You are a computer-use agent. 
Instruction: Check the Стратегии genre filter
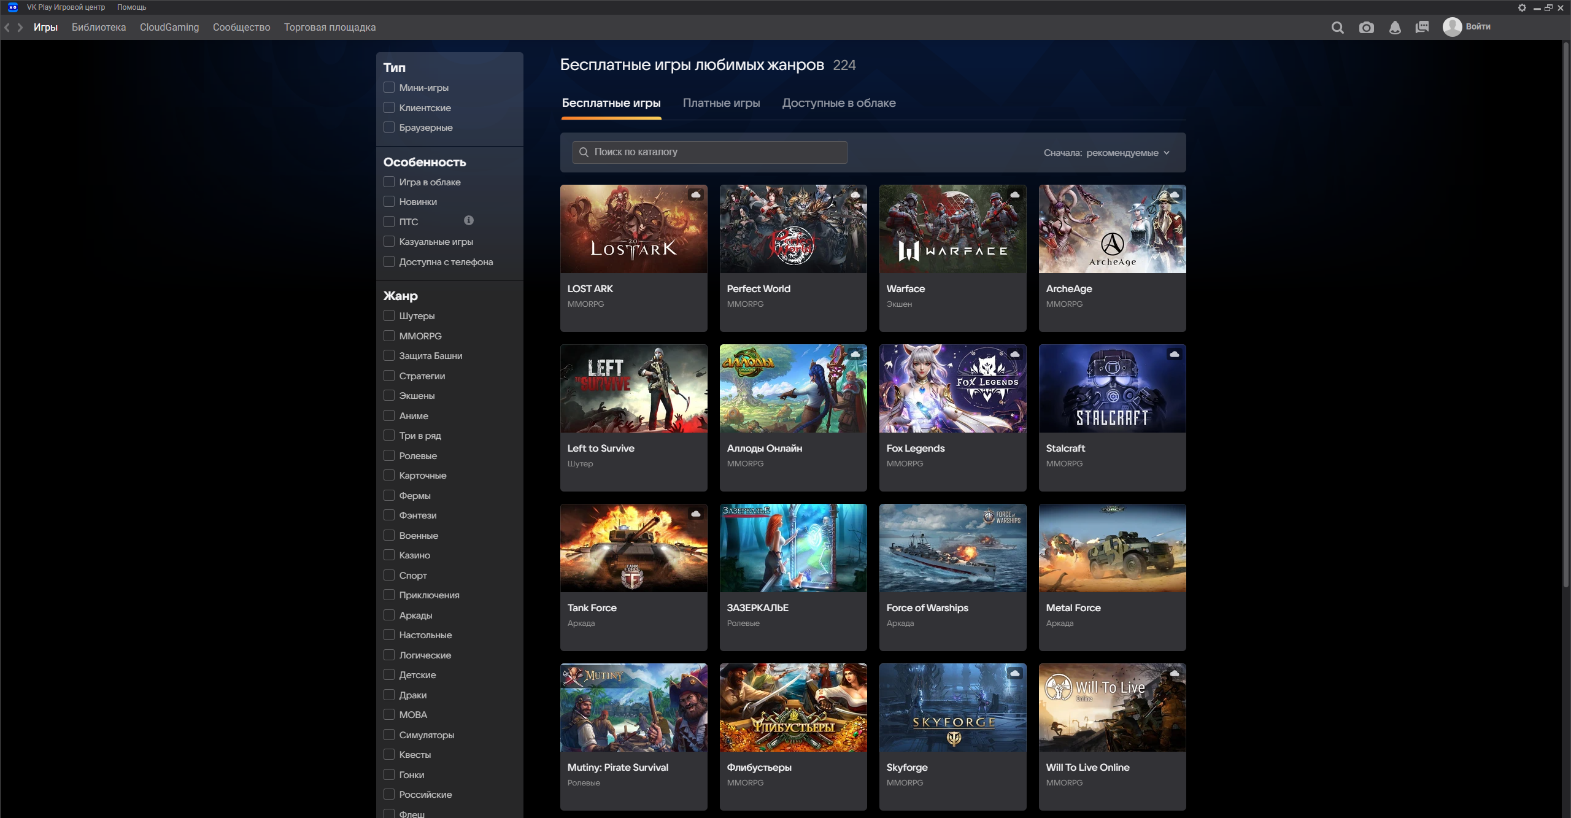(389, 376)
